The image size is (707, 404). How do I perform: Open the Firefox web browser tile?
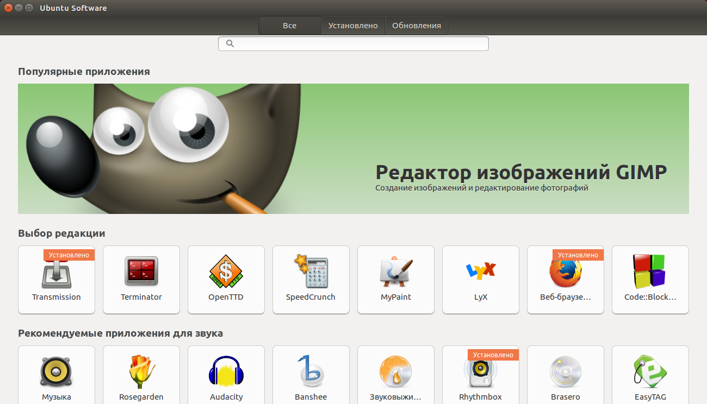pyautogui.click(x=566, y=280)
